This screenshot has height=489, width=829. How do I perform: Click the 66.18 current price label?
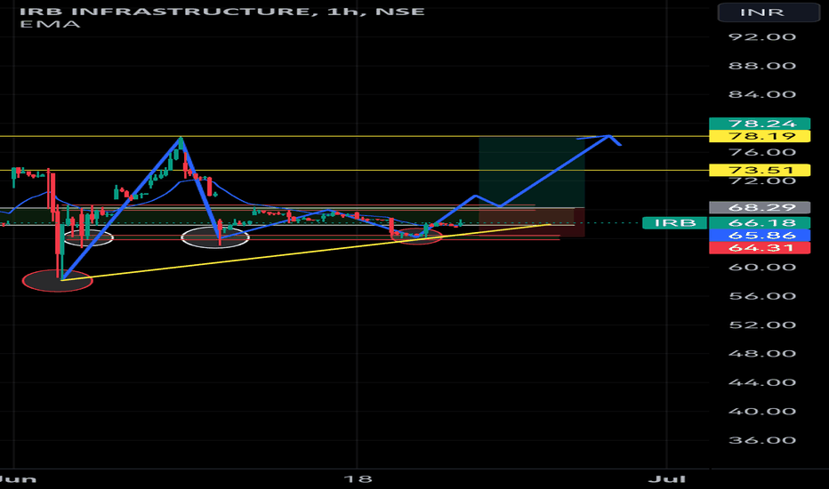[x=760, y=222]
